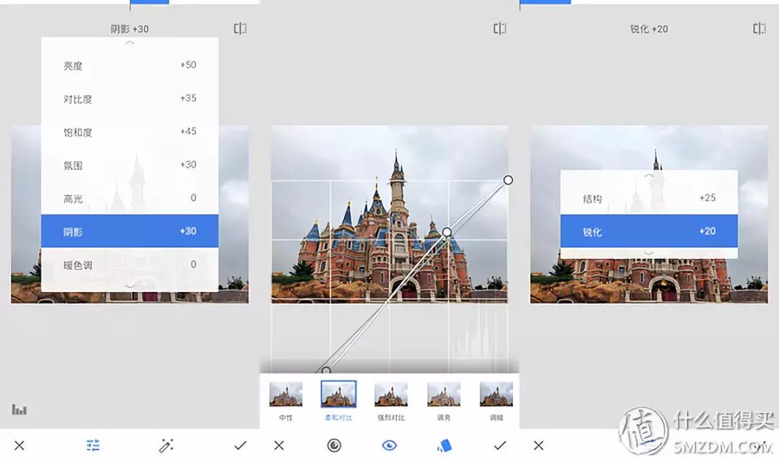Cancel tune image edits with the X
Viewport: 779px width, 462px height.
(19, 445)
